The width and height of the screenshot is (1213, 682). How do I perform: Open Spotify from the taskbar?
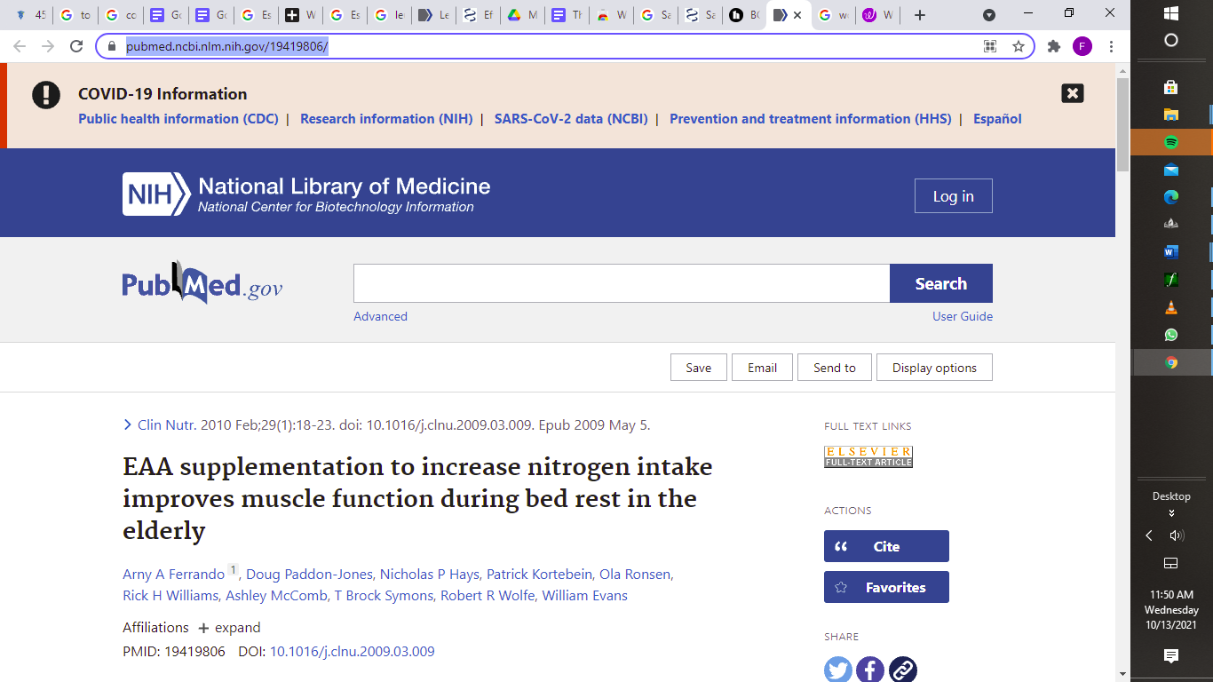coord(1170,142)
